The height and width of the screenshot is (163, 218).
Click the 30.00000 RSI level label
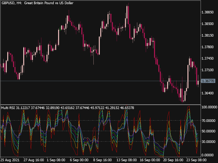(209, 142)
